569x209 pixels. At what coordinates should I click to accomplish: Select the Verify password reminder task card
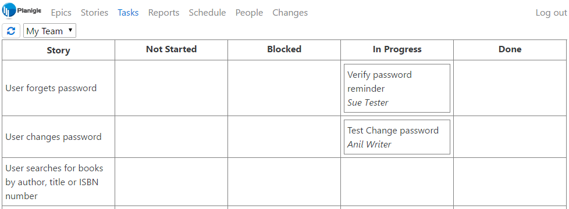tap(397, 88)
